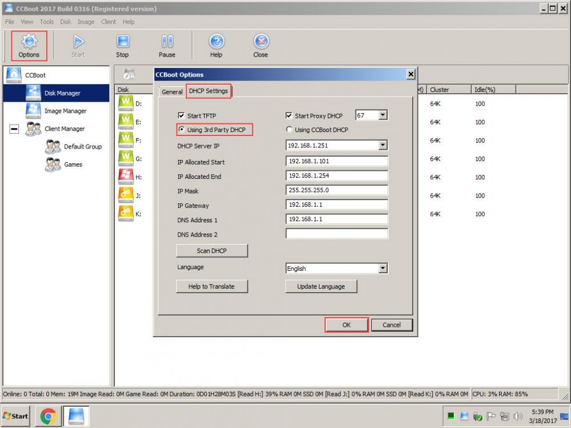571x428 pixels.
Task: Click the IP Allocated End field
Action: click(x=337, y=176)
